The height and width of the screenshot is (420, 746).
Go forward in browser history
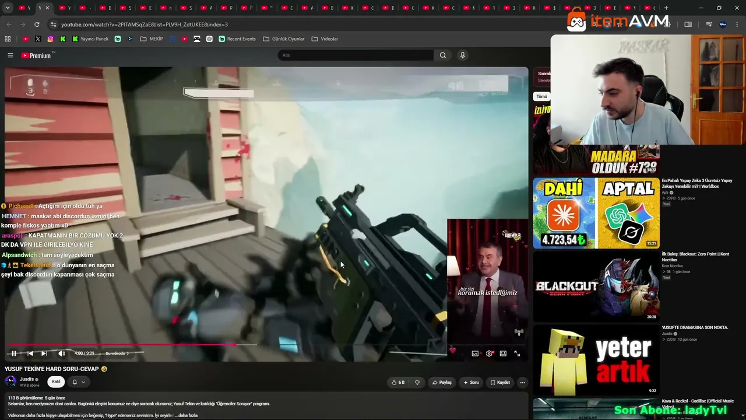coord(23,24)
